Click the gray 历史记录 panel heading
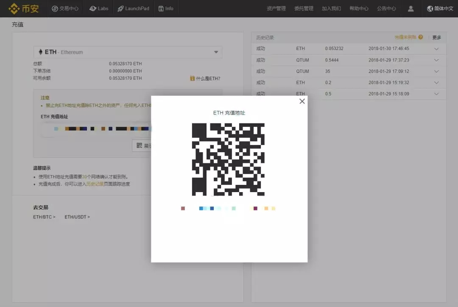458x307 pixels. click(265, 38)
